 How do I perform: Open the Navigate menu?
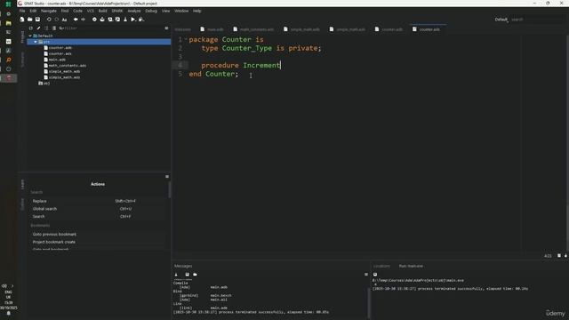pyautogui.click(x=49, y=11)
